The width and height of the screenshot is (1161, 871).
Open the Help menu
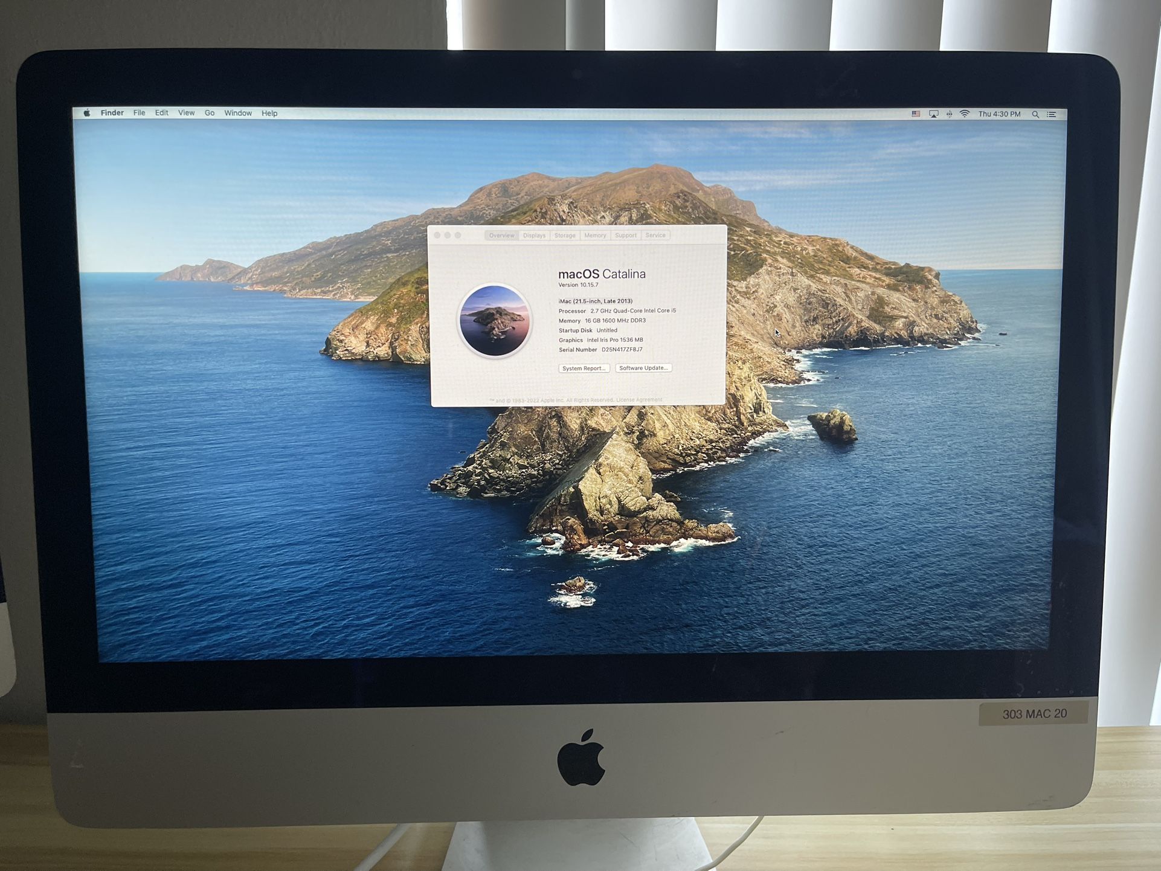point(269,113)
